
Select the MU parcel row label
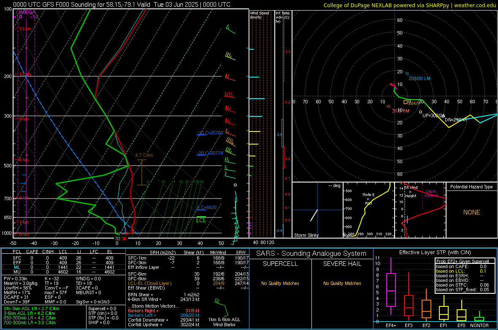point(17,272)
